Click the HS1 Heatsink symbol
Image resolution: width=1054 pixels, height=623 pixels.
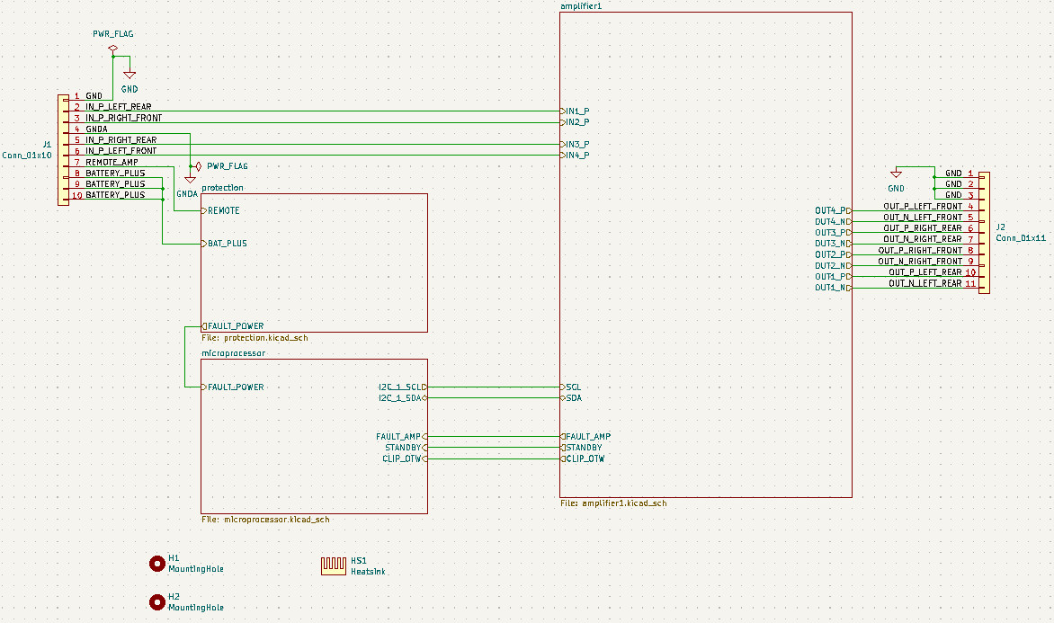tap(334, 565)
